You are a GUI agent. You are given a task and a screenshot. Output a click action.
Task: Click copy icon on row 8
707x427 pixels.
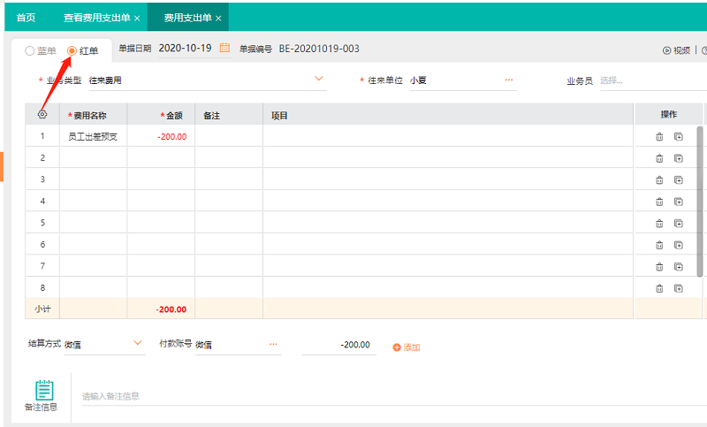pos(679,288)
